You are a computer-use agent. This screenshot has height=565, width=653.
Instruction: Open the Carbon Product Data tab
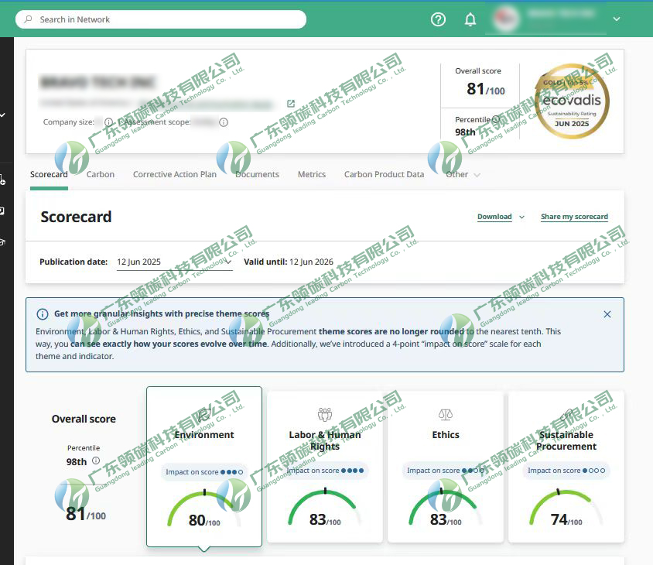384,174
